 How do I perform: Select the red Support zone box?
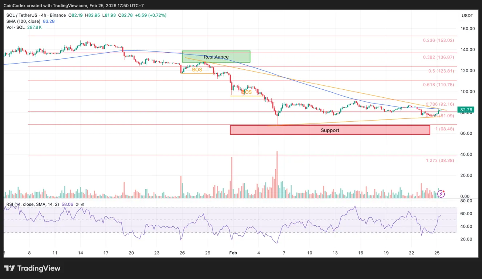tap(330, 130)
